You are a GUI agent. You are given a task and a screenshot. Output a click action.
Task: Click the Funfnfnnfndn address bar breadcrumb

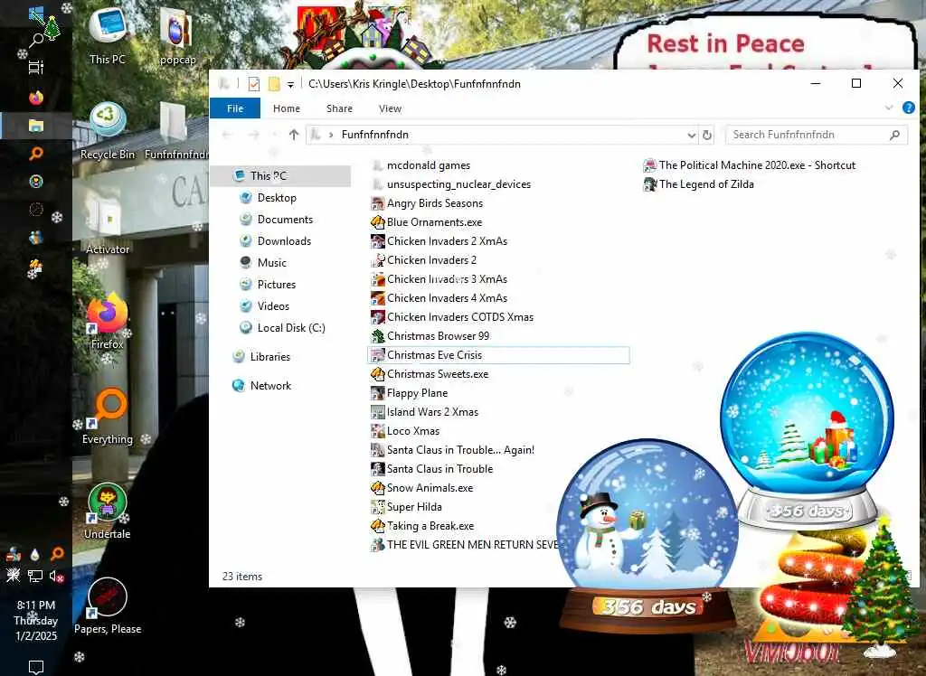tap(375, 135)
